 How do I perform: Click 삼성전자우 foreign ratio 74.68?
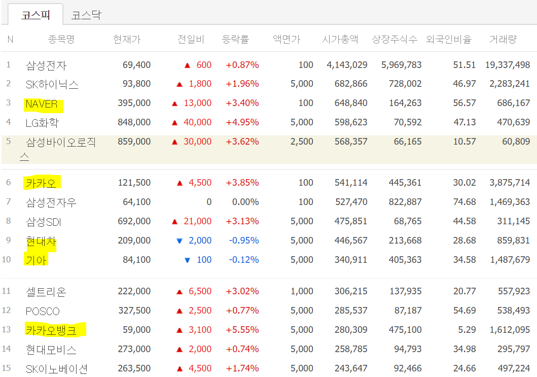pyautogui.click(x=464, y=201)
